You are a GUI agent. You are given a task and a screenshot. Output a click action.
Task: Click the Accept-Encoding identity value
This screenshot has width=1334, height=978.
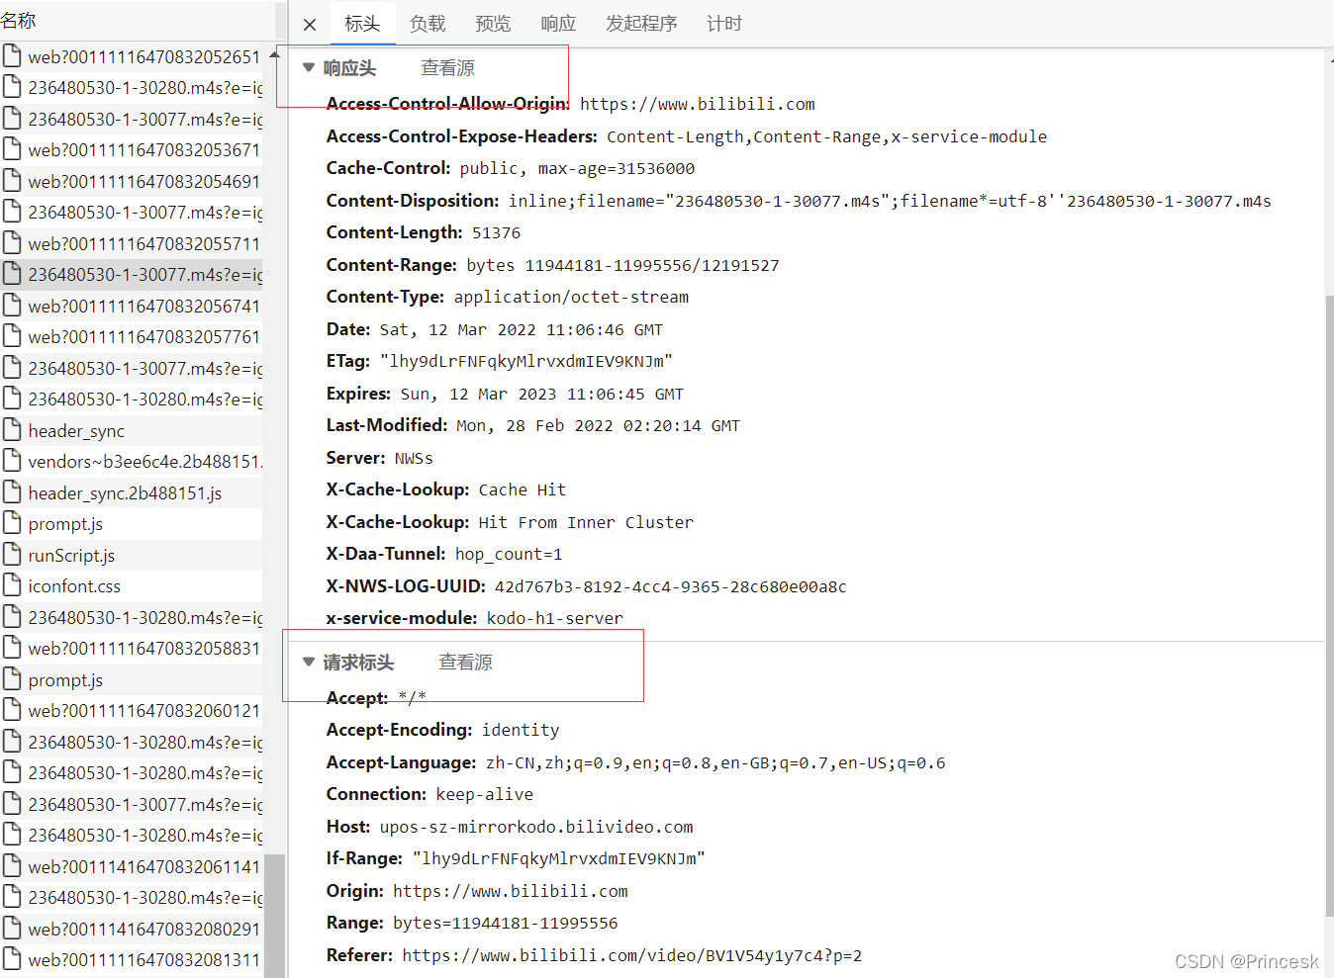tap(521, 730)
